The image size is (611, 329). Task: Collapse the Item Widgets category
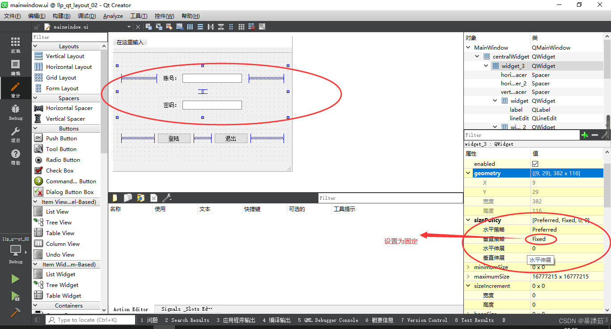[x=36, y=264]
